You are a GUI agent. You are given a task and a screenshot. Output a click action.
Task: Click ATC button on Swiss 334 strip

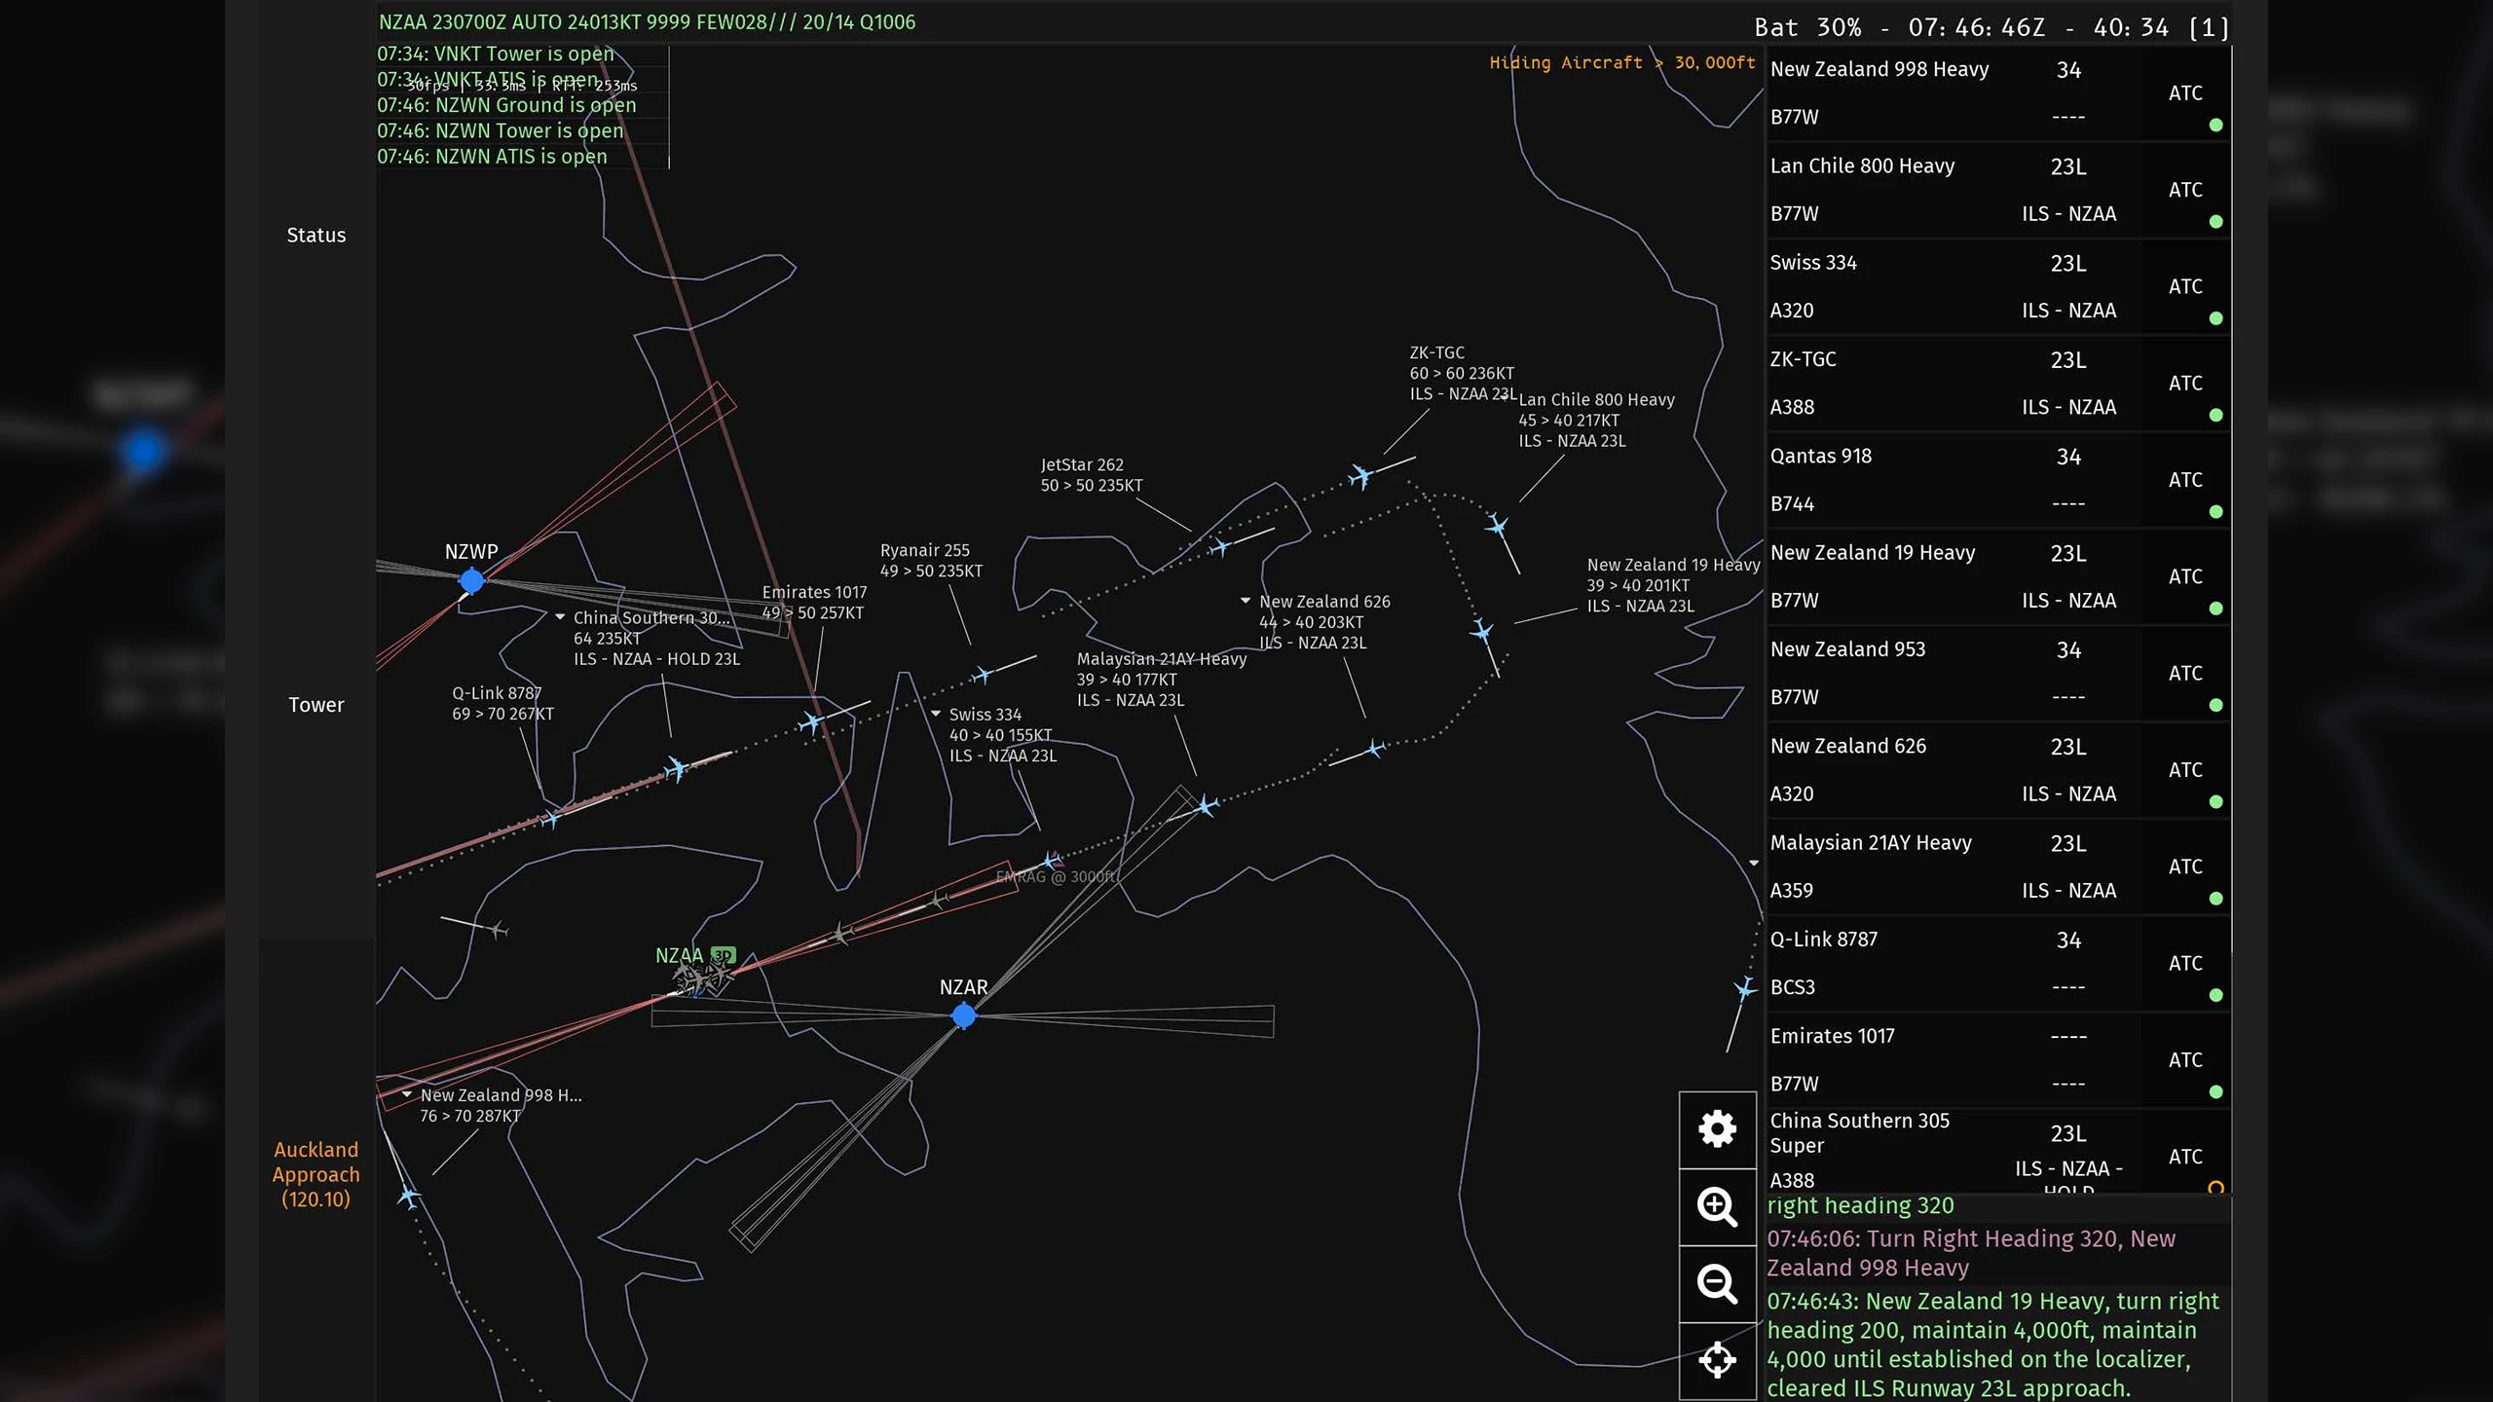click(2185, 286)
